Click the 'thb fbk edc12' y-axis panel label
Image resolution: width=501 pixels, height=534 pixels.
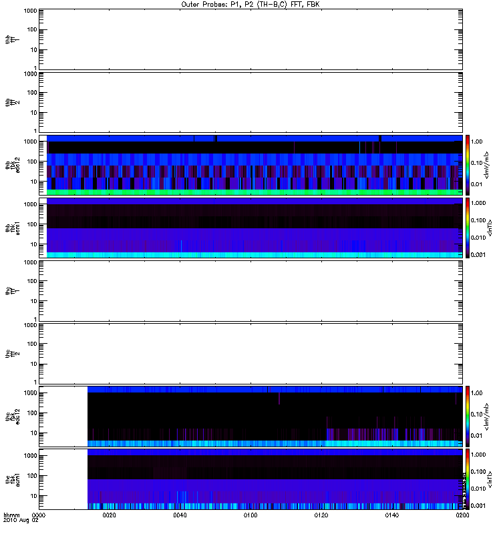click(x=12, y=165)
